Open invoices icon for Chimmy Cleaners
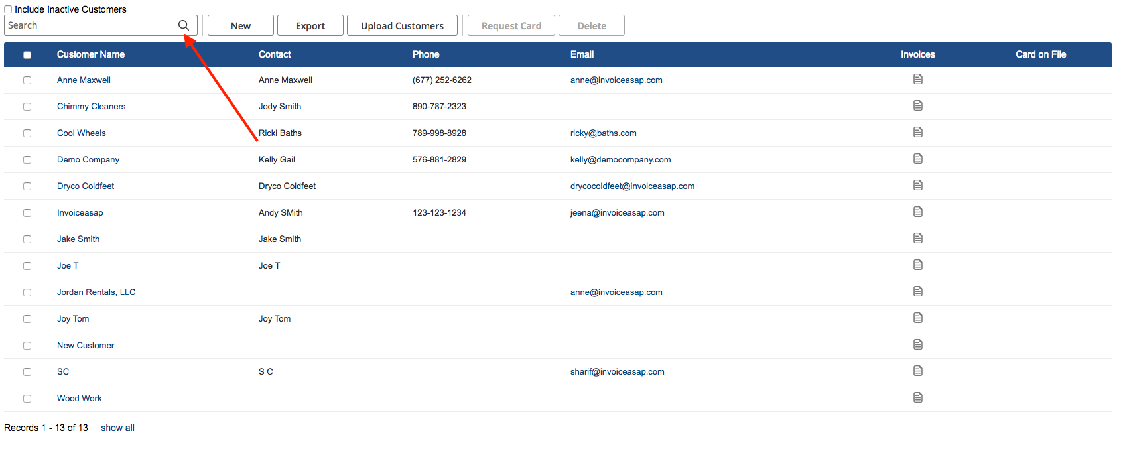1121x453 pixels. (917, 106)
